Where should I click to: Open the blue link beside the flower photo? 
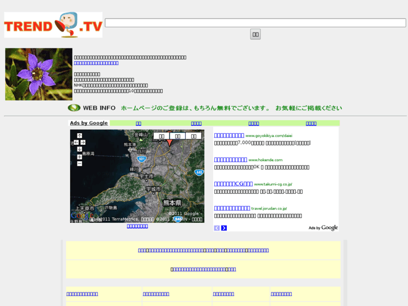click(96, 63)
